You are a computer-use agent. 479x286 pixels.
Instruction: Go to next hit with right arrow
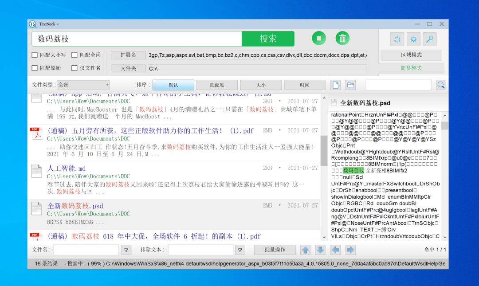(350, 250)
